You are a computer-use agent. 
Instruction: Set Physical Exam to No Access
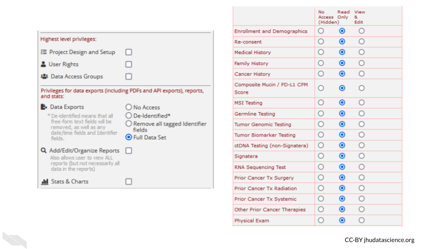click(x=321, y=220)
